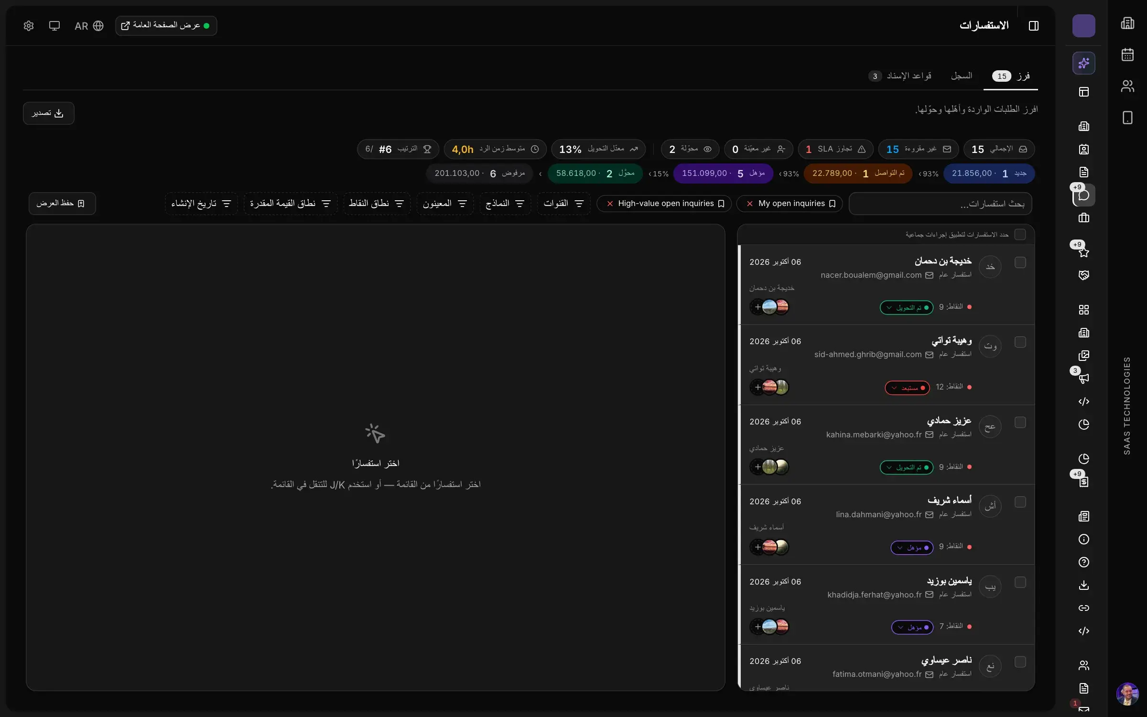Select the checkbox for أسماء شريف
1147x717 pixels.
[x=1020, y=502]
